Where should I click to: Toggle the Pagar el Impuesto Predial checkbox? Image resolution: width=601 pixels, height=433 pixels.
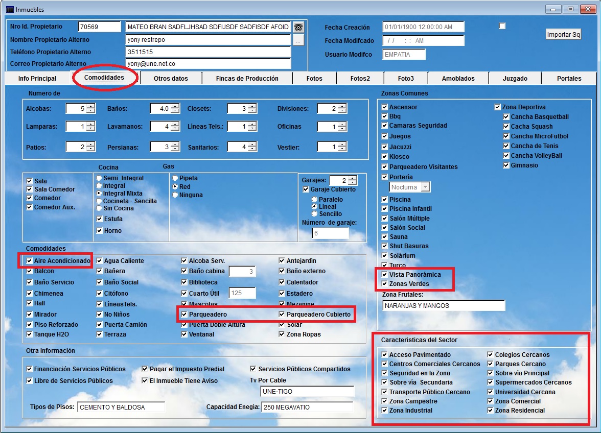145,369
